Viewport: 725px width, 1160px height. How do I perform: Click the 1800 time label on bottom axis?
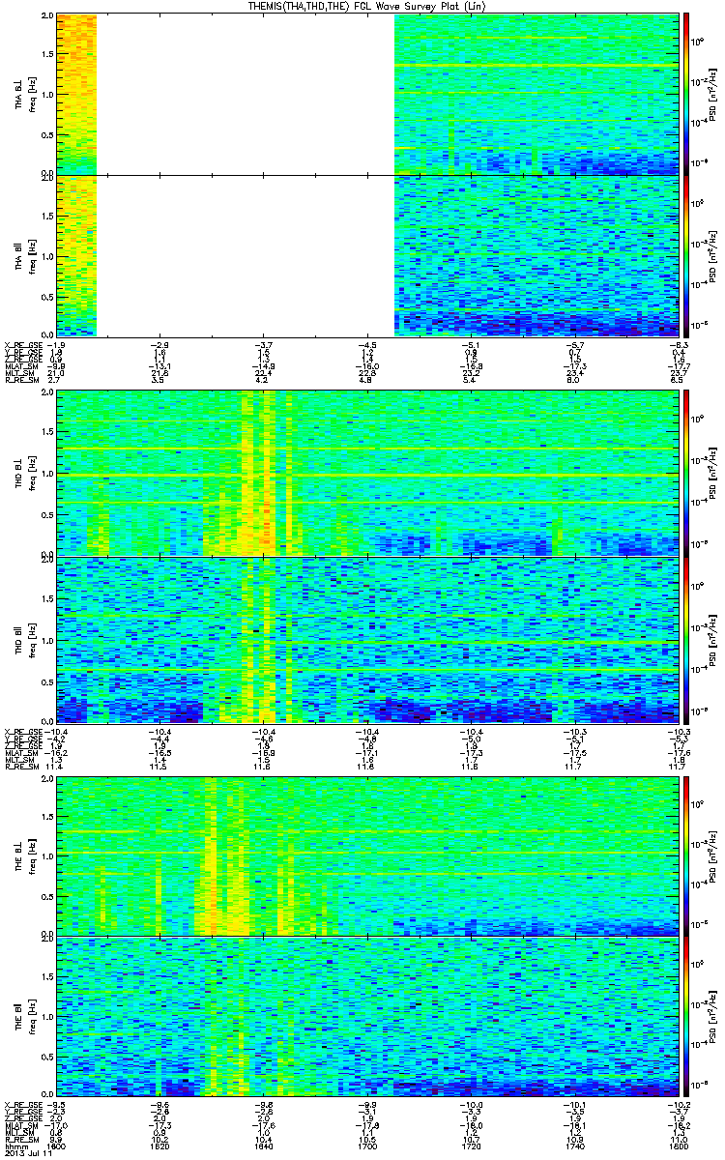click(677, 1147)
